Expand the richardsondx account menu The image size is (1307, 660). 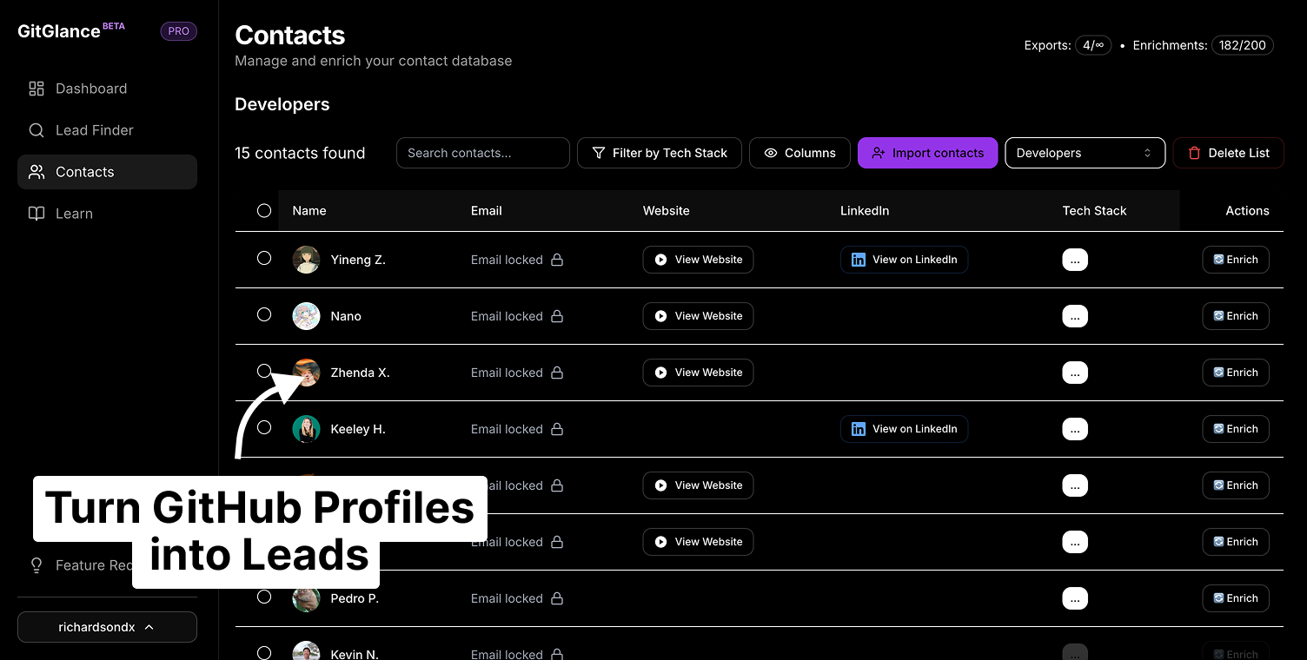(x=107, y=627)
